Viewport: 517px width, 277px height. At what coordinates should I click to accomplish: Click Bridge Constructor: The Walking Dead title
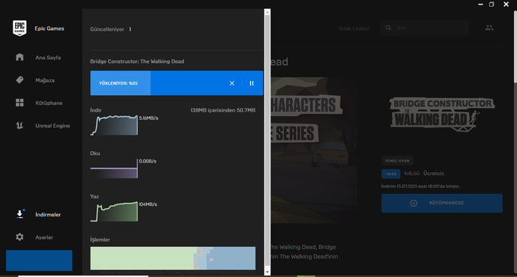137,61
